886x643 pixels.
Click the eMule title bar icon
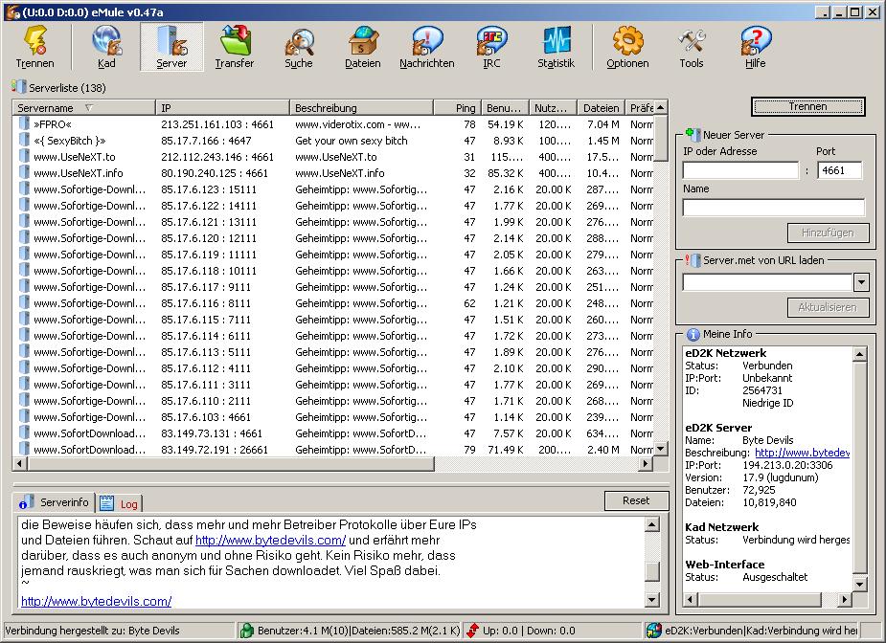(x=13, y=11)
